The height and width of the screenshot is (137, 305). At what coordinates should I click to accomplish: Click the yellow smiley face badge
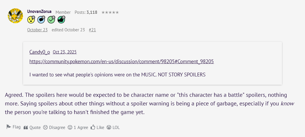click(x=31, y=20)
